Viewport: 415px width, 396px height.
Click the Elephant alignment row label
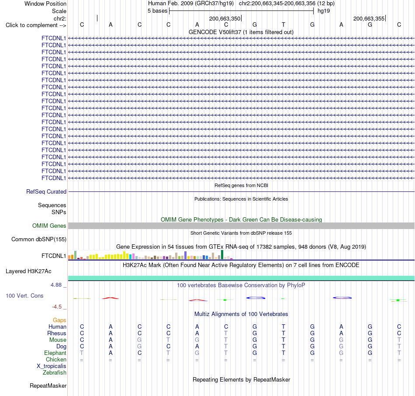(55, 353)
